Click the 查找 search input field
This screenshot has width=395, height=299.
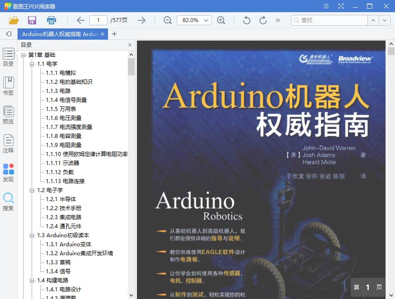click(329, 20)
